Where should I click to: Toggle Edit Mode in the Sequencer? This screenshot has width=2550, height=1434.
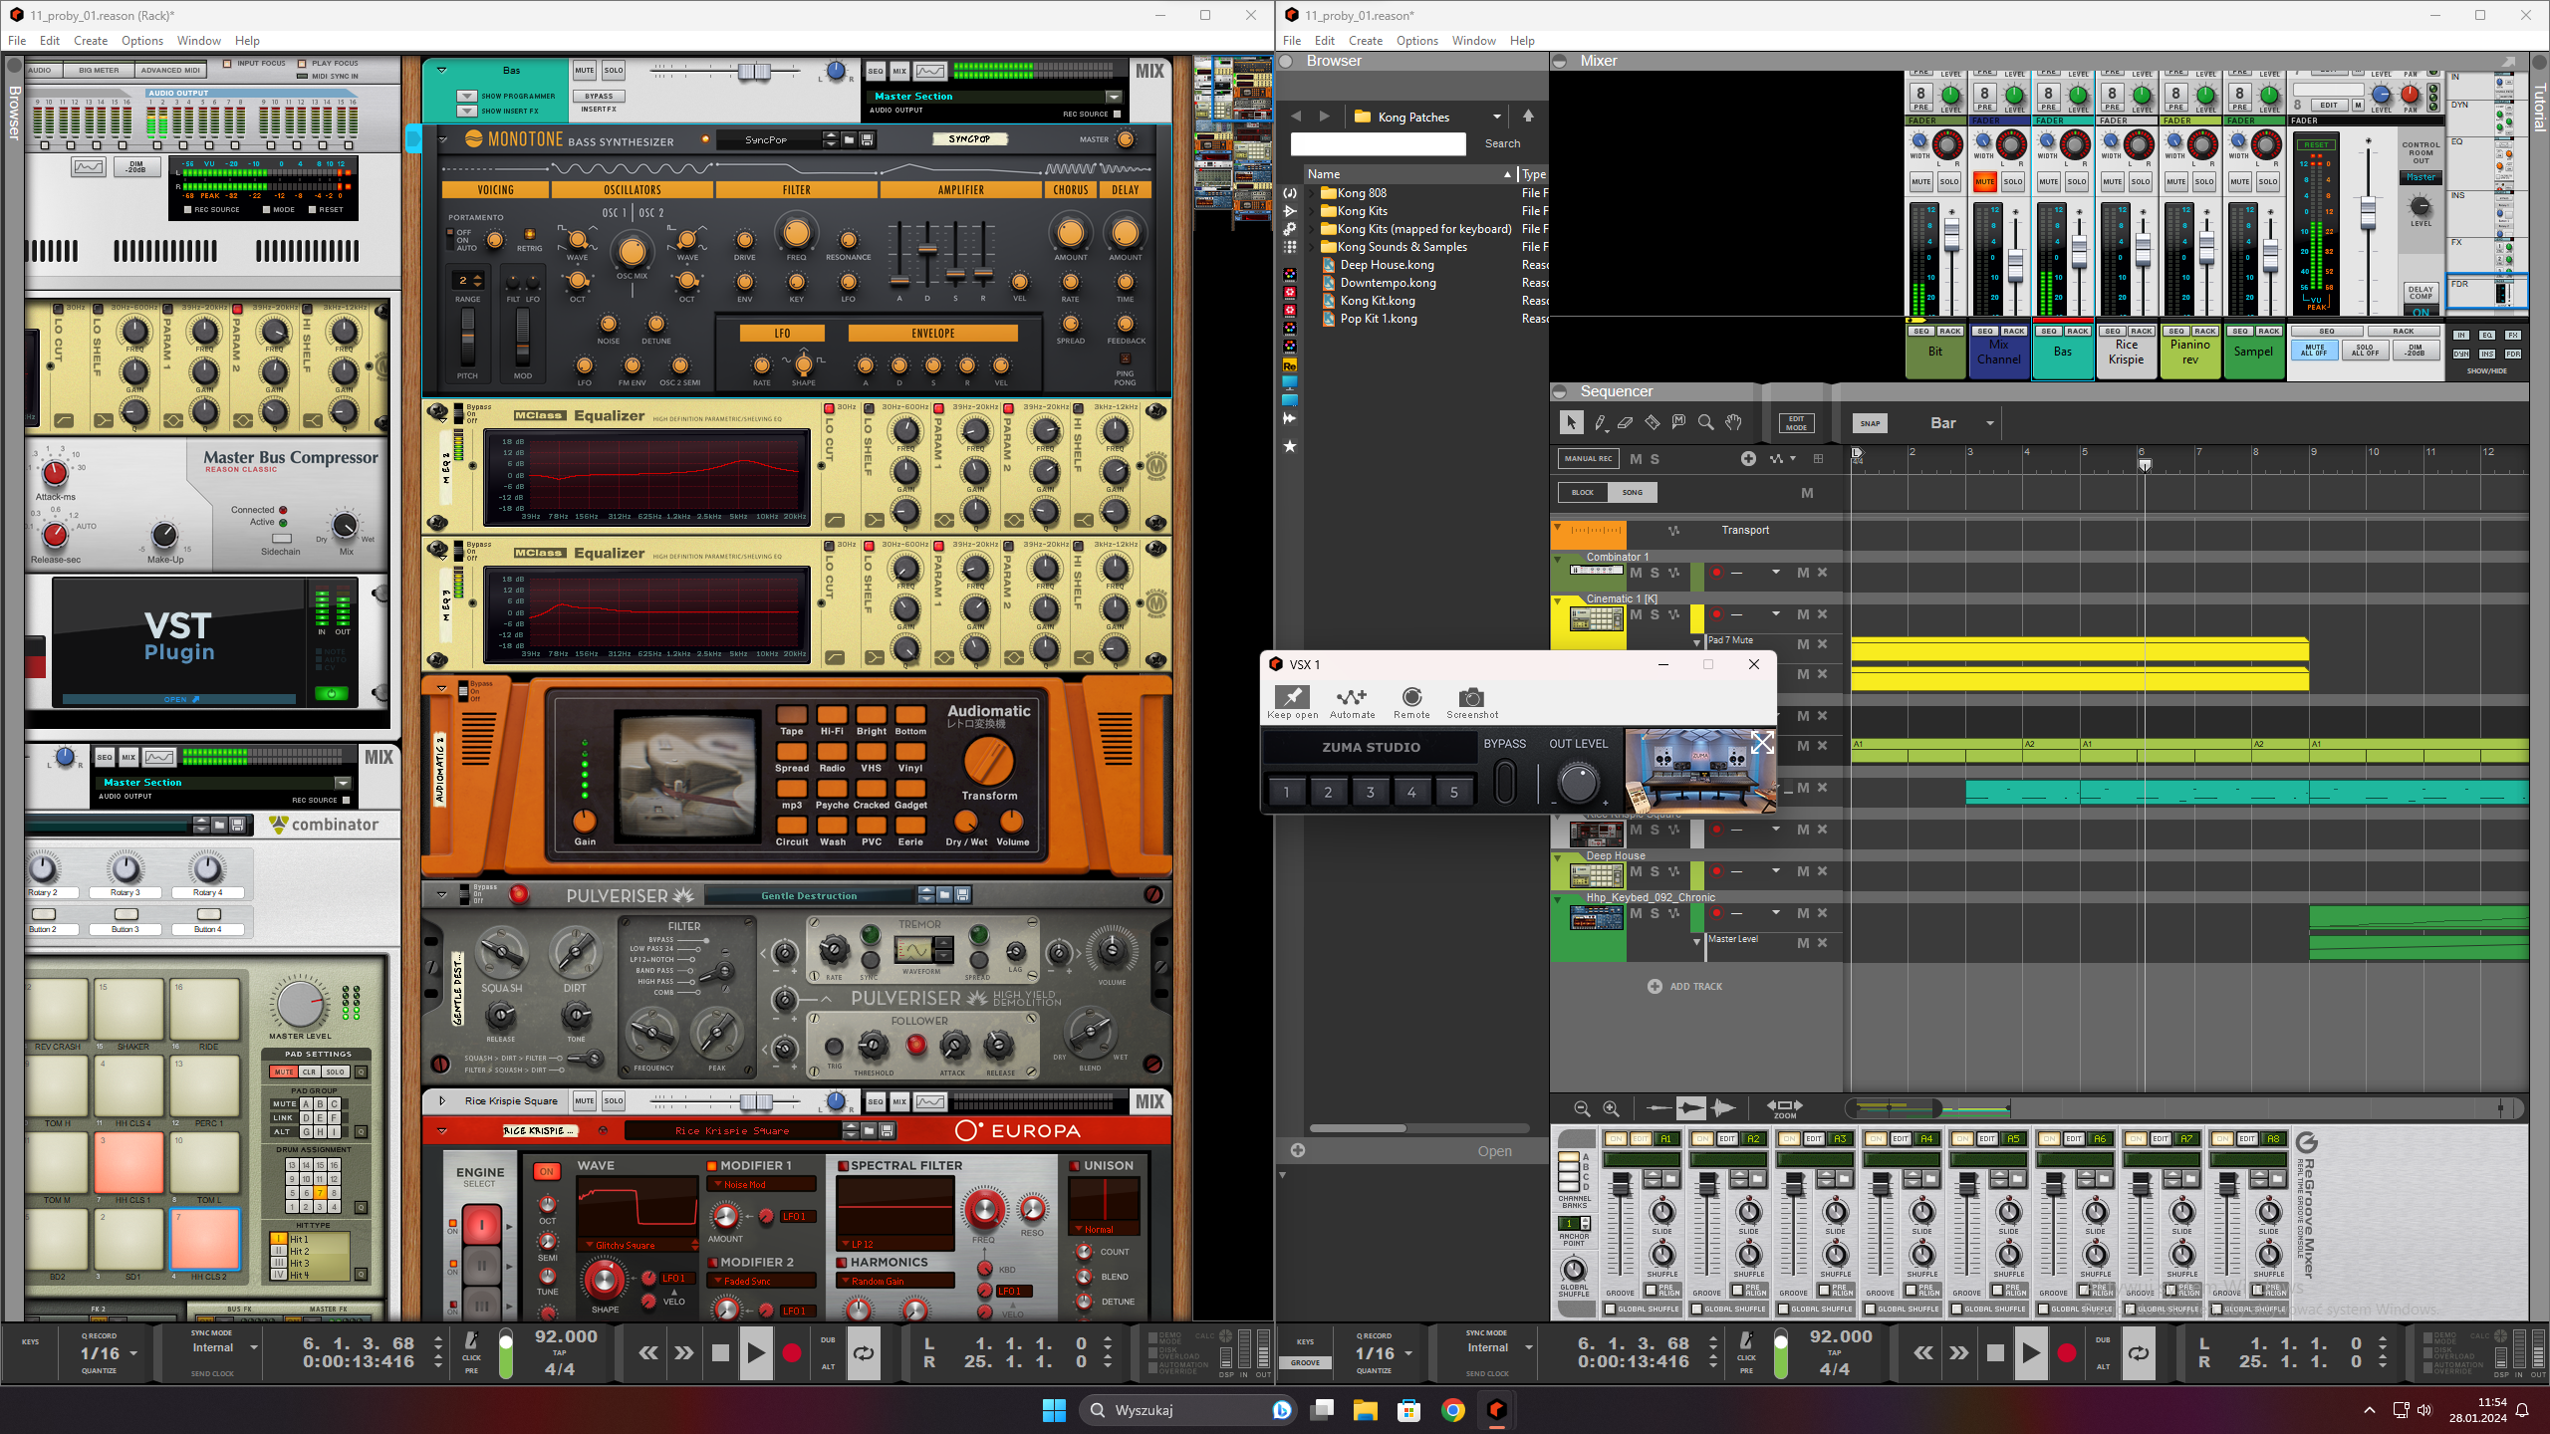tap(1796, 423)
